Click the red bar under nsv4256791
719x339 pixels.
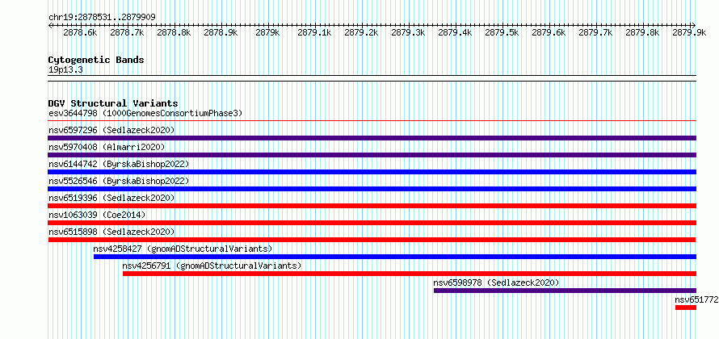[x=410, y=274]
